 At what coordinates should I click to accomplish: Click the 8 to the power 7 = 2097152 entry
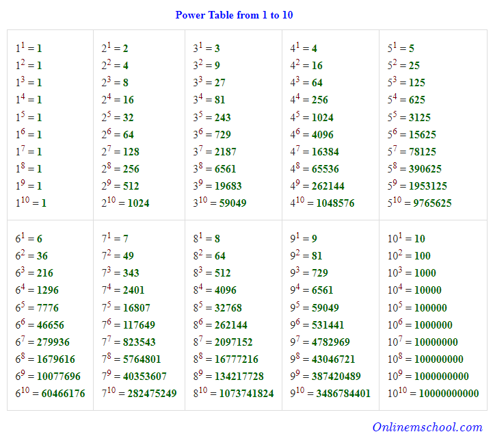(x=223, y=342)
